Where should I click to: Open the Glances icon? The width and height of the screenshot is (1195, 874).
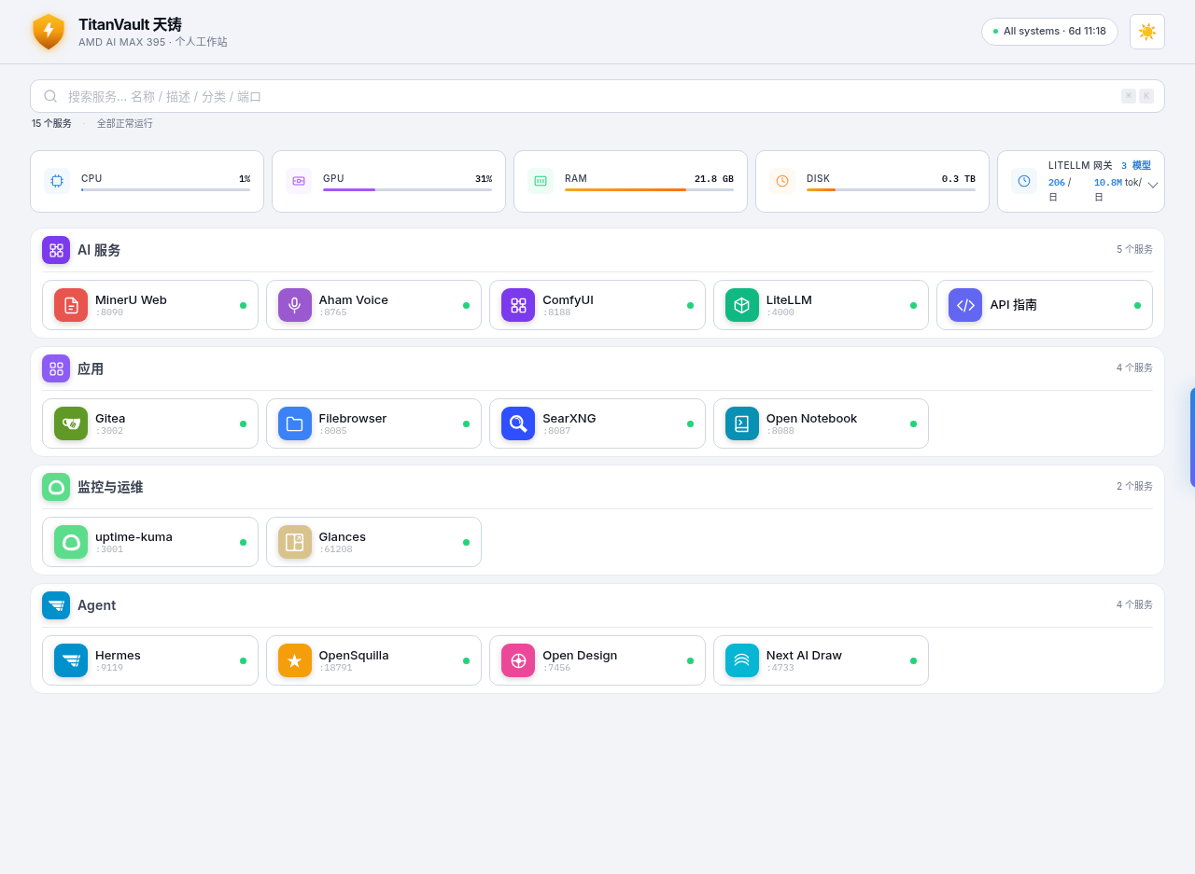tap(295, 542)
